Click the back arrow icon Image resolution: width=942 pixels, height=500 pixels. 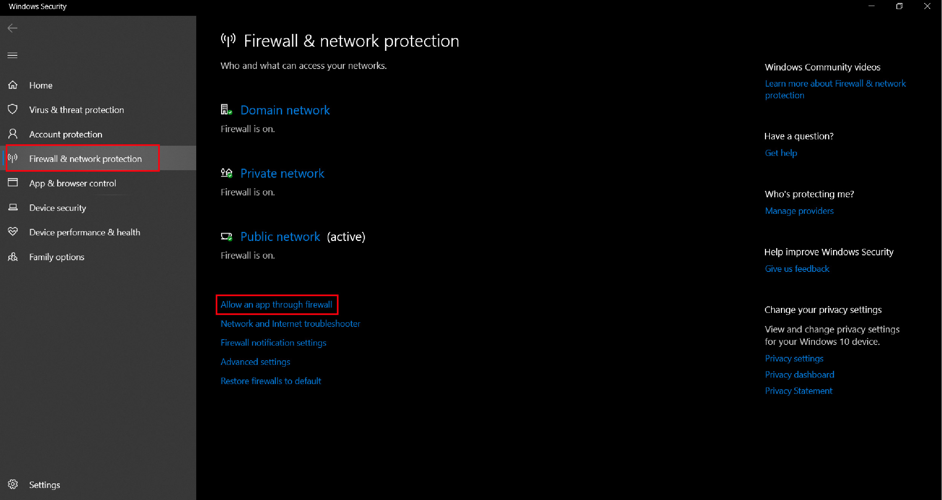pos(12,28)
